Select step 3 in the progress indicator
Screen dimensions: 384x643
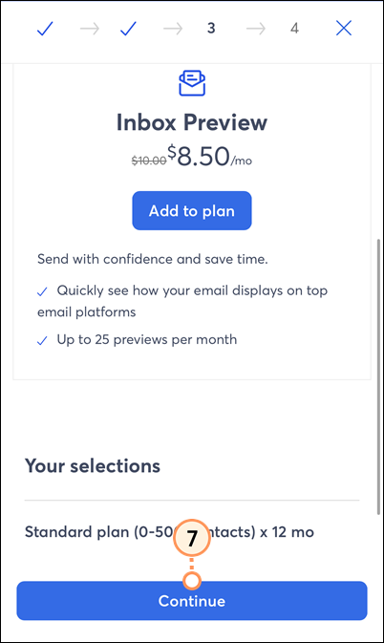point(211,29)
